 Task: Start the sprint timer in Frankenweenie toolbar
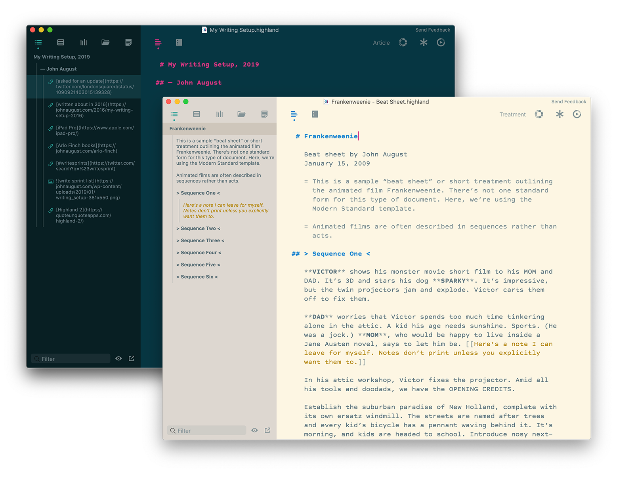point(577,114)
